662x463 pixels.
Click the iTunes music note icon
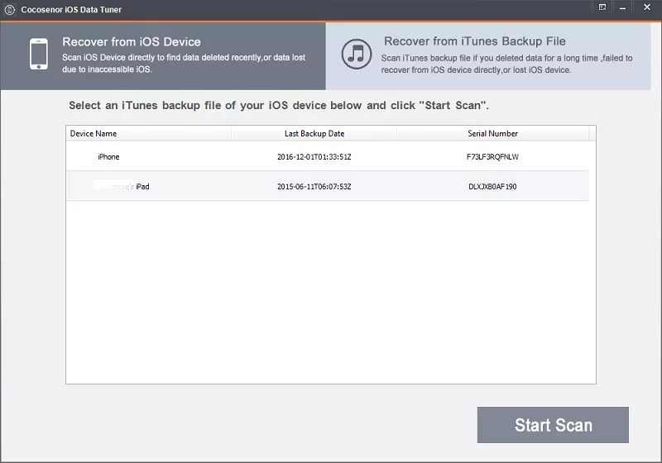(357, 55)
